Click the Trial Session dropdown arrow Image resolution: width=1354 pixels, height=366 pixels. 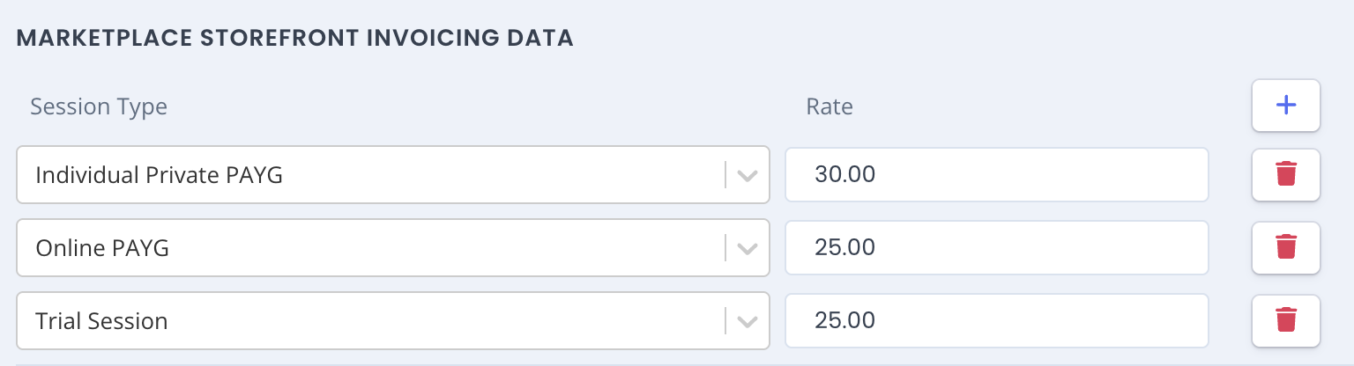748,321
